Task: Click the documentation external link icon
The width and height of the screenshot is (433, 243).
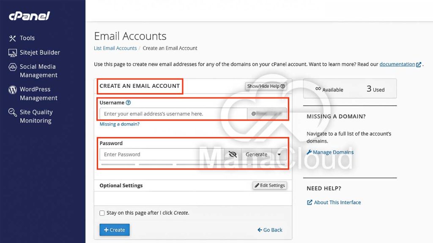Action: 419,65
